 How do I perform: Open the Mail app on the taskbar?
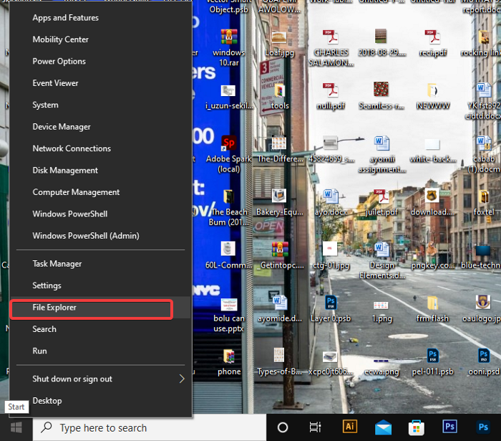(x=384, y=427)
